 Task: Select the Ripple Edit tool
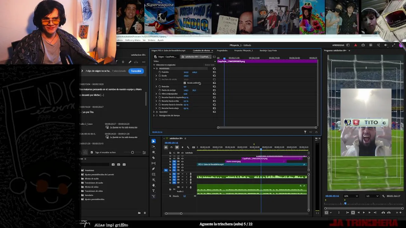coord(154,152)
